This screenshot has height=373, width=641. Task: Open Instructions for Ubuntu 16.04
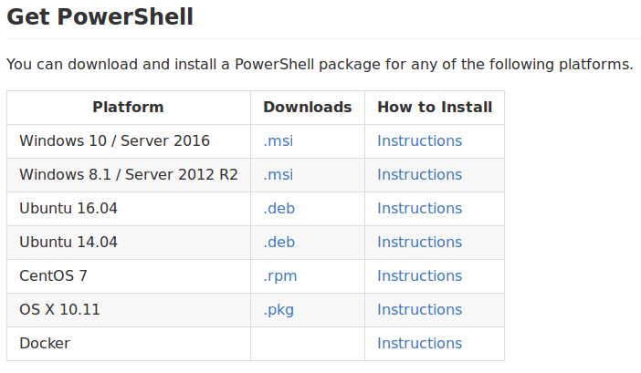coord(419,208)
